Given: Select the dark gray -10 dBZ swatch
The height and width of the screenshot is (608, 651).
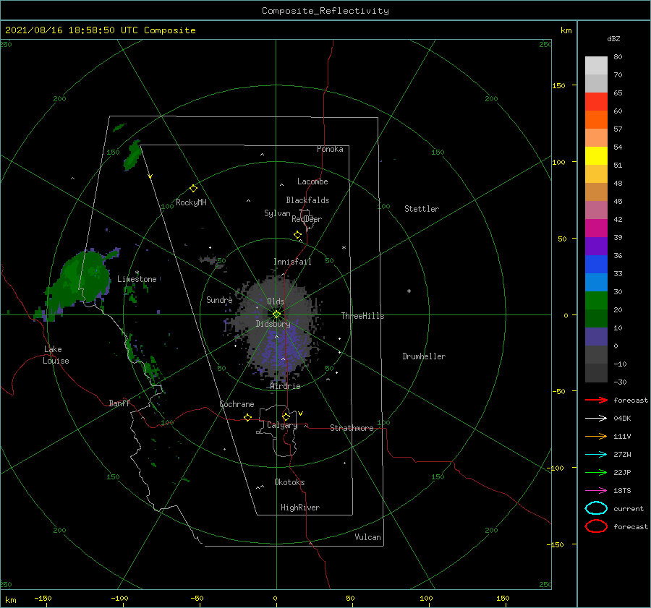Looking at the screenshot, I should [x=596, y=372].
